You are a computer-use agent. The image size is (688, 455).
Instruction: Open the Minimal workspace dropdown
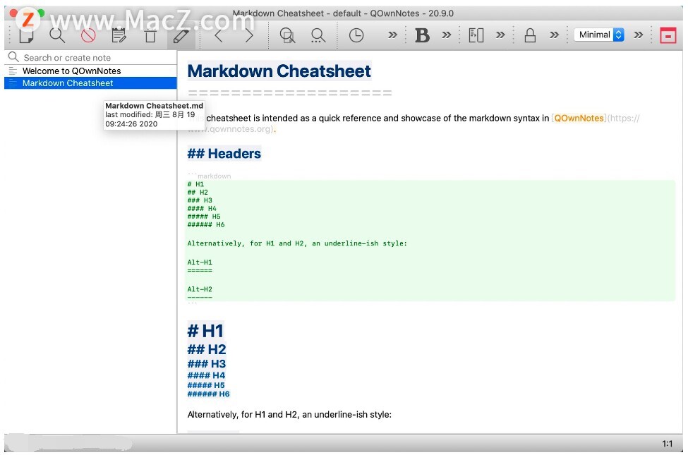(x=599, y=35)
